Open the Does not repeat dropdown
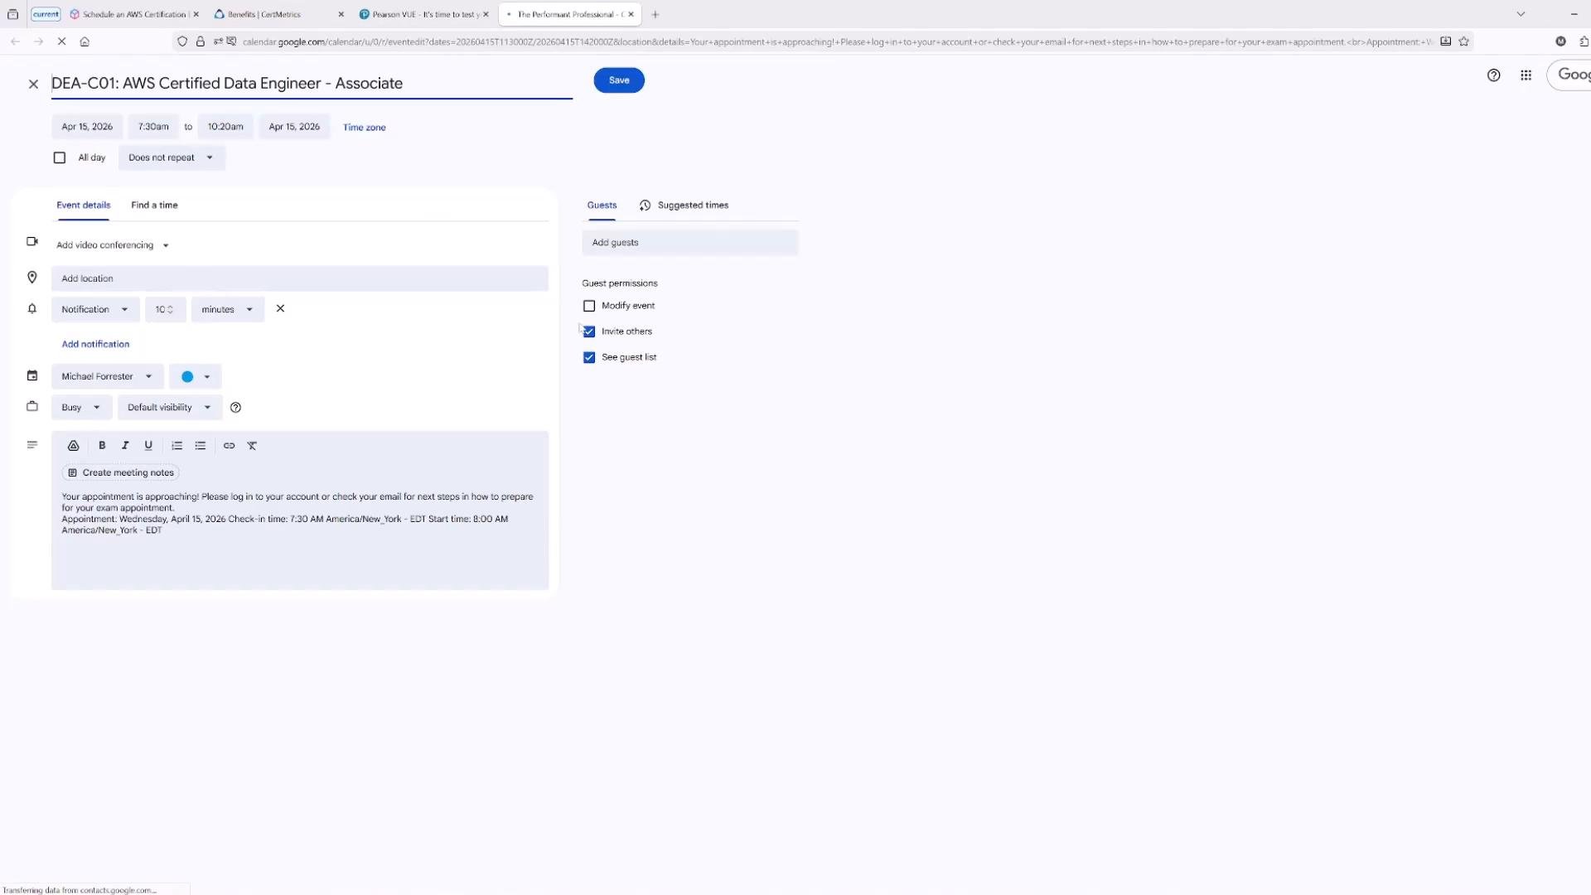The image size is (1591, 895). 172,157
